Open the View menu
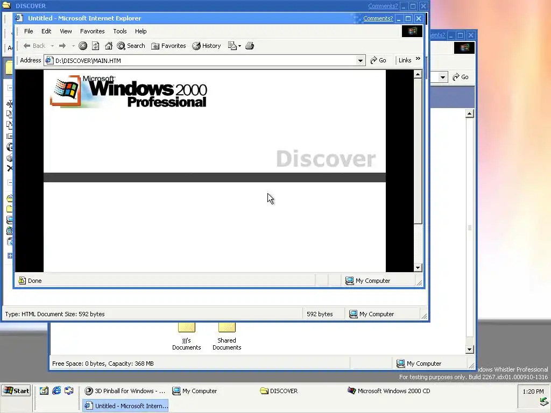The height and width of the screenshot is (413, 551). click(x=66, y=31)
